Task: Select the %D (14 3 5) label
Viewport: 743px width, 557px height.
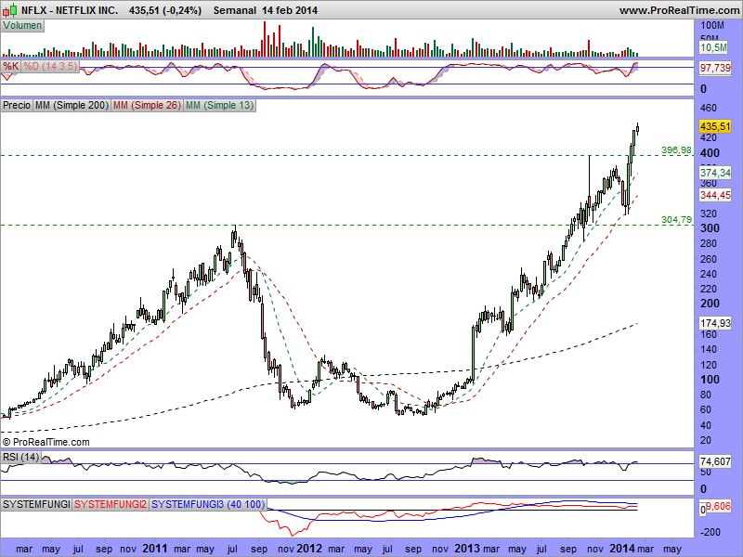Action: tap(50, 66)
